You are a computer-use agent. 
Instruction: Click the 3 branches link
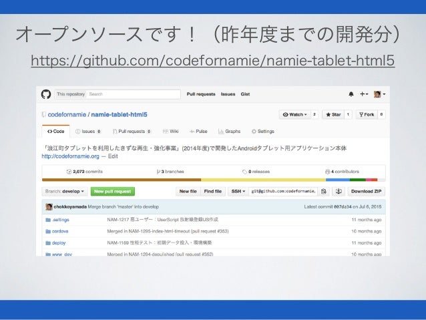[170, 172]
